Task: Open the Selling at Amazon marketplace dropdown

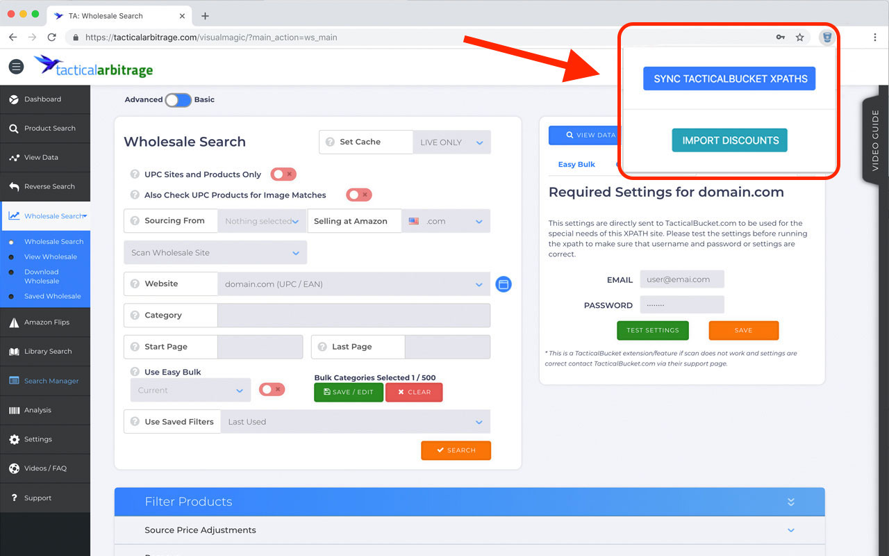Action: click(447, 220)
